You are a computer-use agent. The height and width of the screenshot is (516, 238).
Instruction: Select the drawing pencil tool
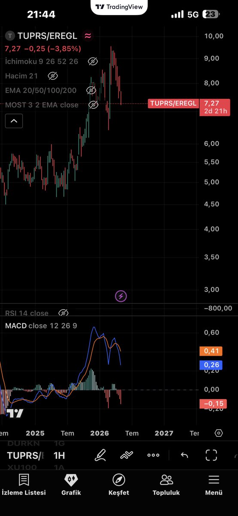click(100, 455)
